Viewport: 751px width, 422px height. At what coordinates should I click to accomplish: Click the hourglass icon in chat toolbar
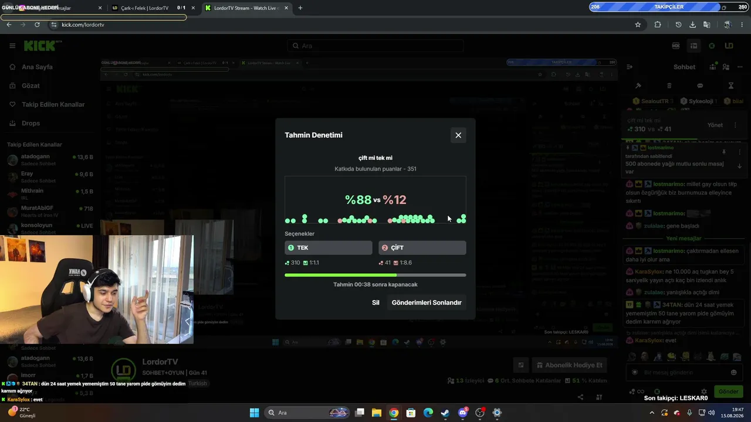(x=731, y=86)
